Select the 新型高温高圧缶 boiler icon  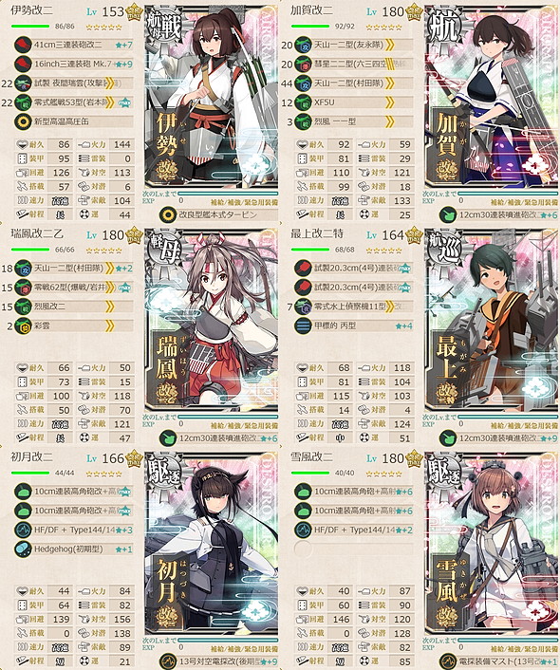pos(23,121)
